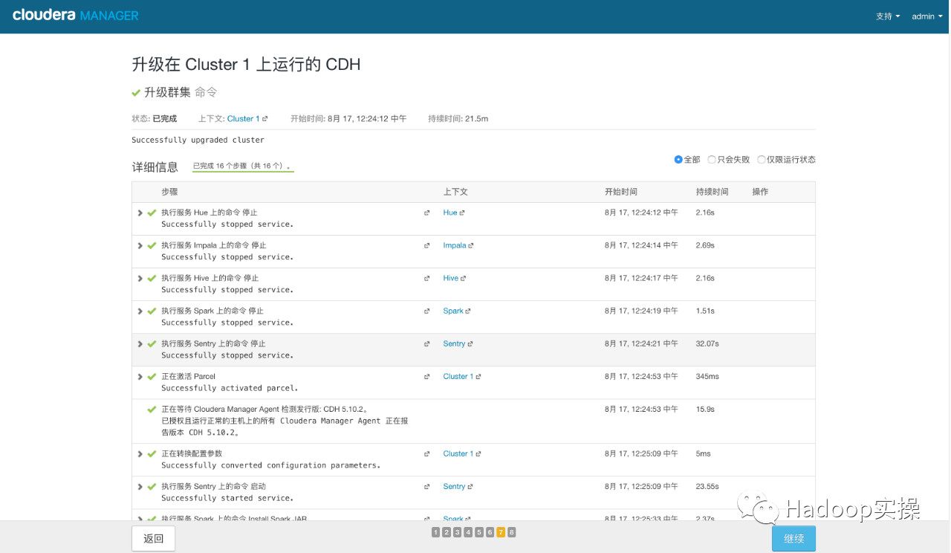Viewport: 951px width, 553px height.
Task: Click 上下文 column header
Action: pyautogui.click(x=455, y=192)
